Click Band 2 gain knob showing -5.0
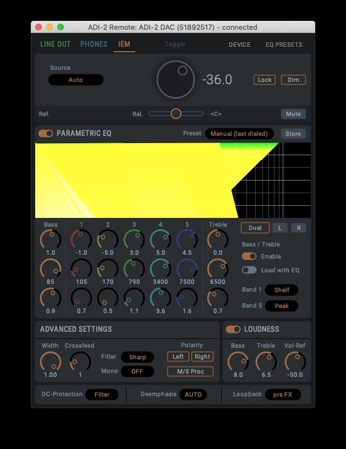Screen dimensions: 346x449 tap(108, 239)
